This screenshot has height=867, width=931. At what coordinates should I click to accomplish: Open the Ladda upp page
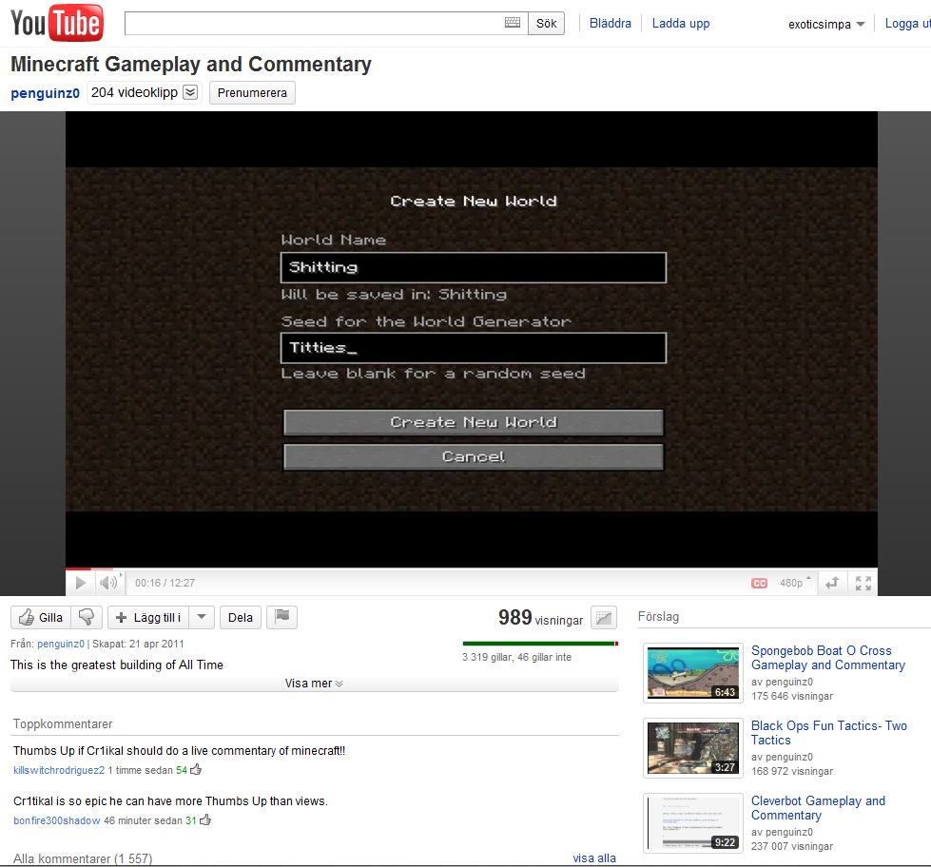tap(681, 23)
